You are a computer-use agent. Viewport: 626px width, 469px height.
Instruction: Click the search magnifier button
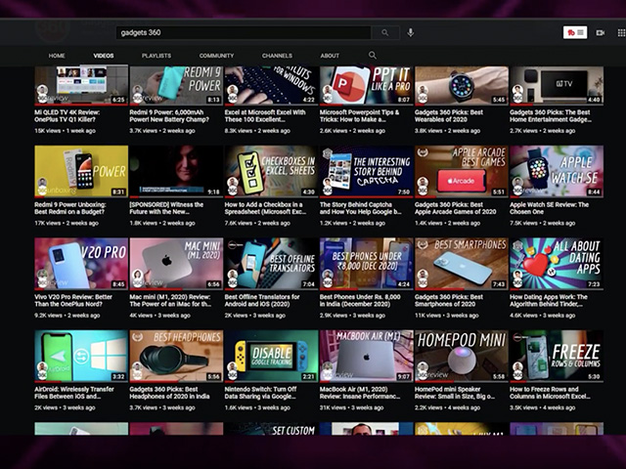tap(384, 32)
